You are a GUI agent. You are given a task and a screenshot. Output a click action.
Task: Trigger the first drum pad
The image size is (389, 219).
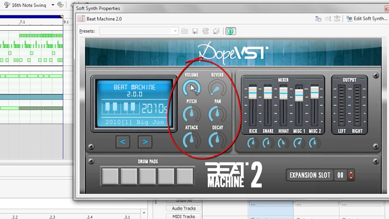(x=110, y=176)
